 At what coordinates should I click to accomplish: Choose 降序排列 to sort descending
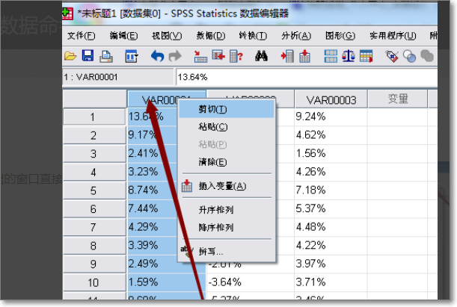point(216,227)
